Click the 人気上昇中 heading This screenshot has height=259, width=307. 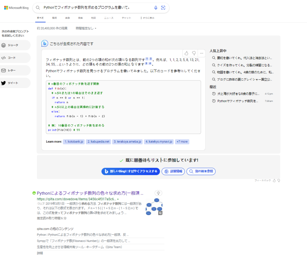pos(218,51)
